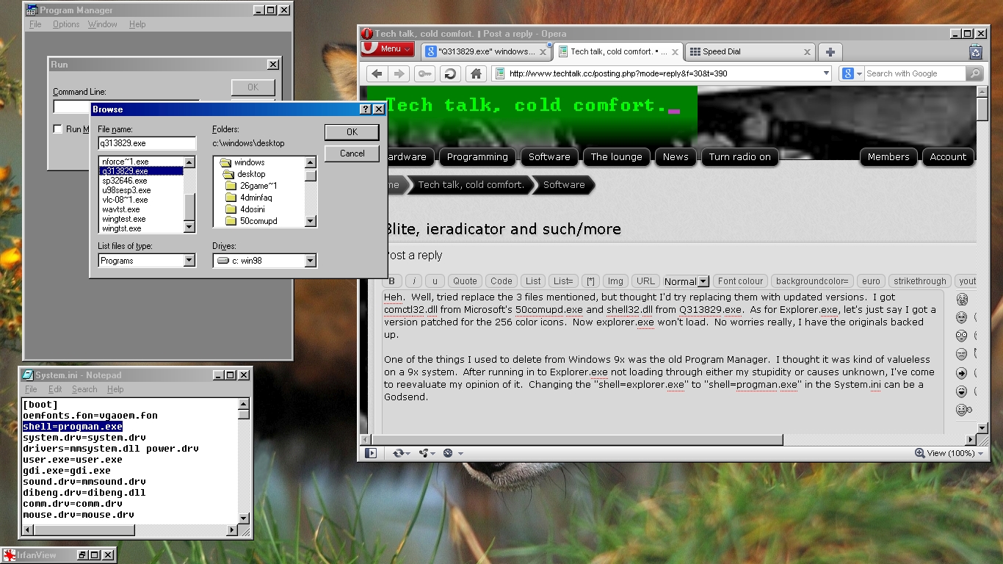Open the Google search engine selector dropdown
The image size is (1003, 564).
[852, 73]
